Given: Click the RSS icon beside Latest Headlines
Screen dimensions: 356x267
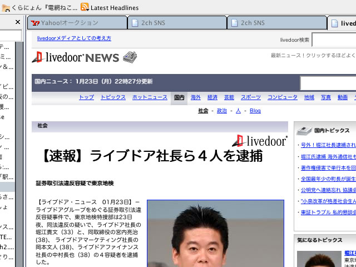Looking at the screenshot, I should (85, 7).
